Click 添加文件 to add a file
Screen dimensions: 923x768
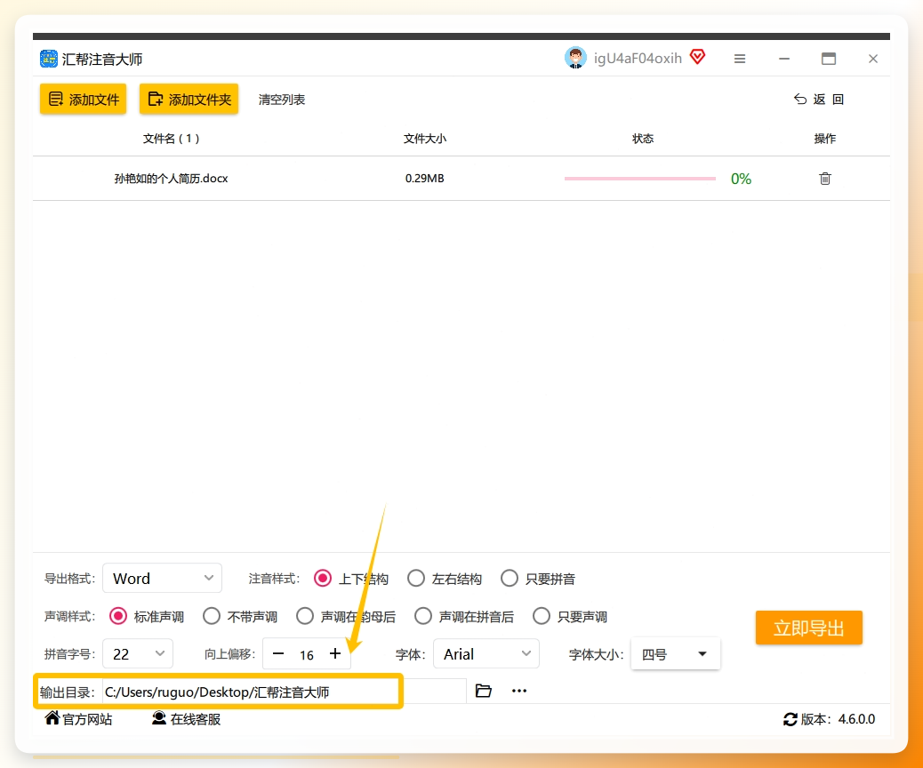click(x=83, y=99)
